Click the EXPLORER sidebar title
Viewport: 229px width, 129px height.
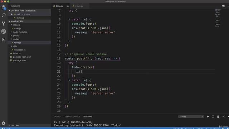click(x=15, y=6)
